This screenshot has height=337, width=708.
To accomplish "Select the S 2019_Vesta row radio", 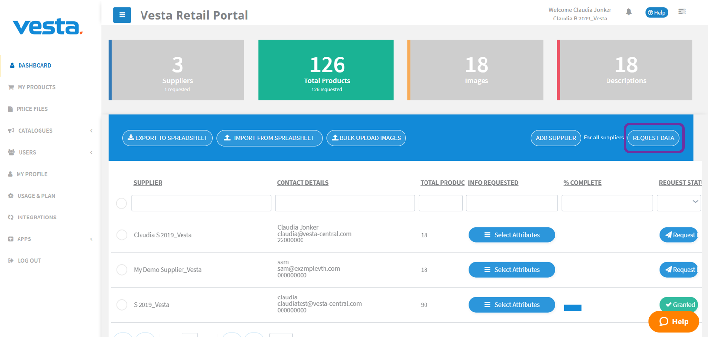I will pos(121,305).
